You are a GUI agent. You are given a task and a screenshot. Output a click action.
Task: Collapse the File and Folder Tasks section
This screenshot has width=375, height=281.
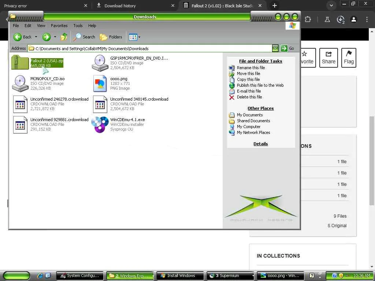[x=261, y=61]
